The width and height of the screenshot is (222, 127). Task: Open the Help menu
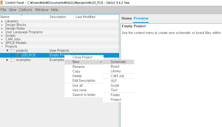54,10
